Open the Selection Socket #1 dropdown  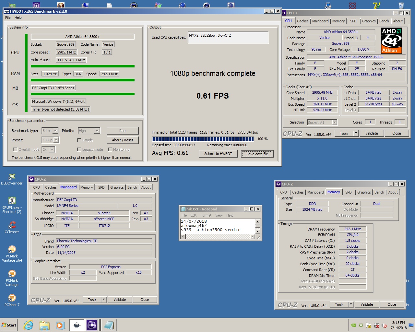(x=335, y=122)
